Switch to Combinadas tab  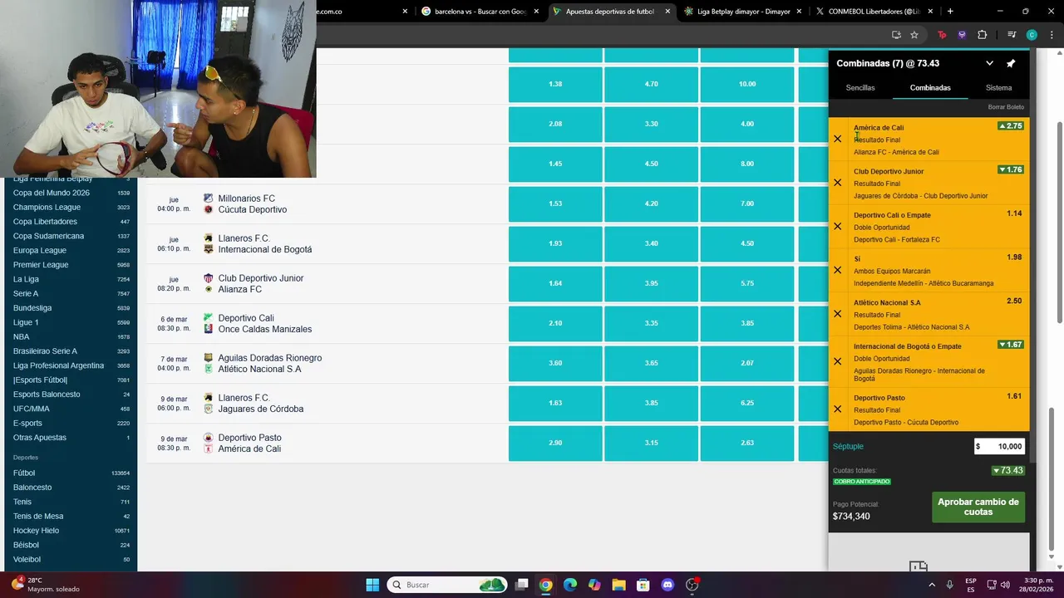pyautogui.click(x=930, y=87)
